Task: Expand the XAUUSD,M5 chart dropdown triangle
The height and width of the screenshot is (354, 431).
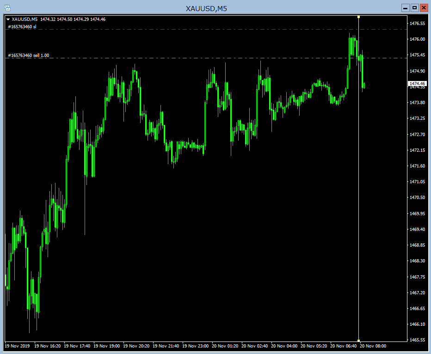Action: click(8, 19)
